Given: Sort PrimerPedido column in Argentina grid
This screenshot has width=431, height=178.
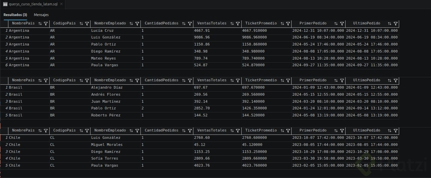Looking at the screenshot, I should (x=336, y=24).
